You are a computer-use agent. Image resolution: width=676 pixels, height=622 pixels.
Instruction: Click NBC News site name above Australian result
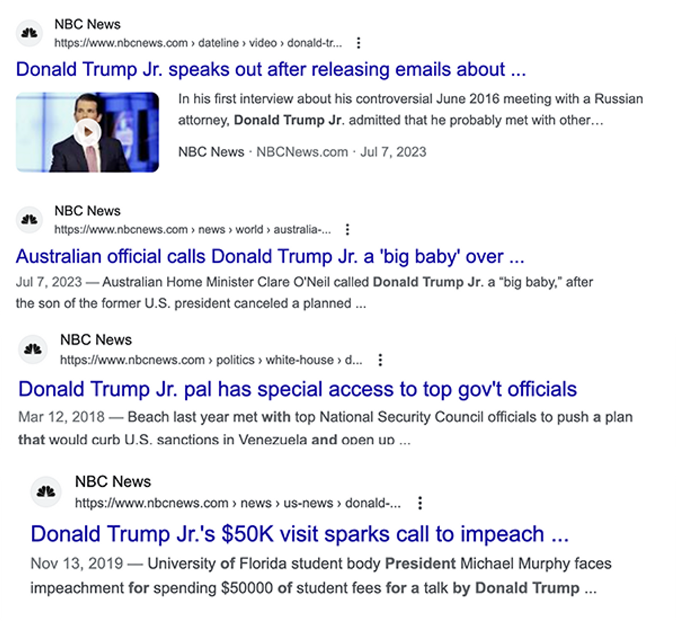pos(88,211)
